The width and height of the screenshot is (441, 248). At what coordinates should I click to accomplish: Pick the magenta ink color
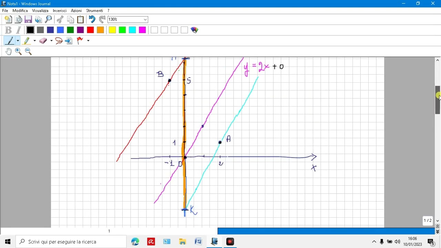(142, 30)
